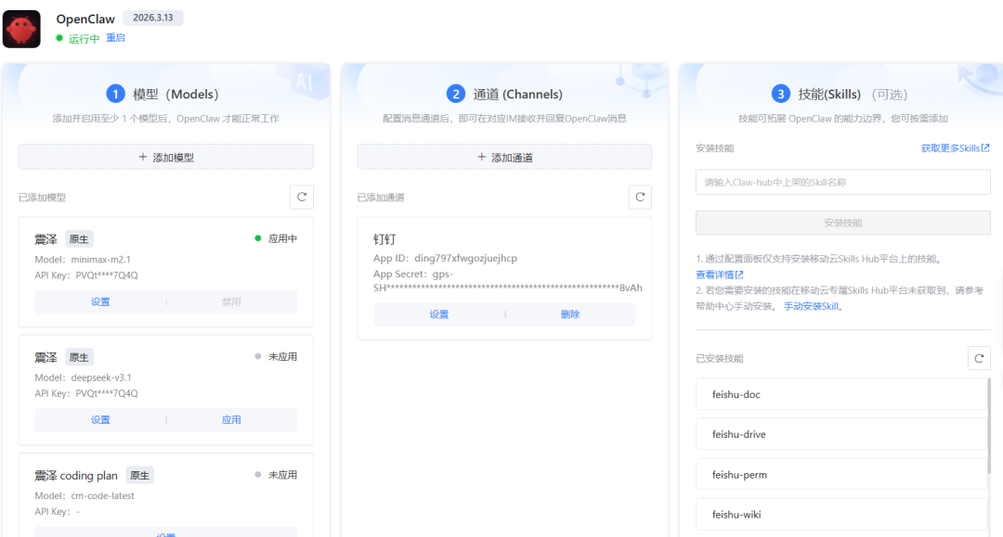Click the 技能(Skills) step heading

pos(829,95)
